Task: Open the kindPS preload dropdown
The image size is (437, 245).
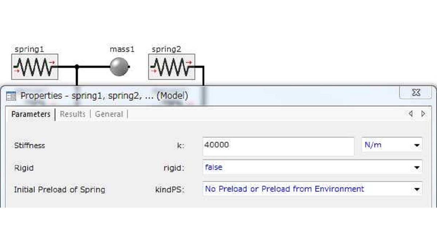Action: [x=312, y=189]
